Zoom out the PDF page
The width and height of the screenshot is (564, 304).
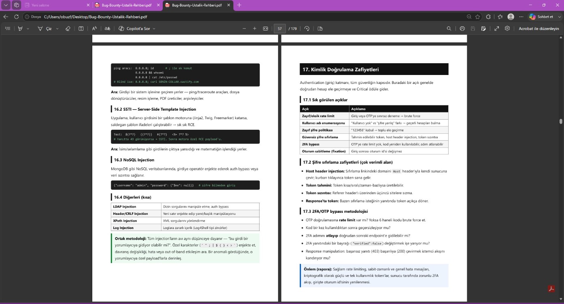[x=244, y=28]
